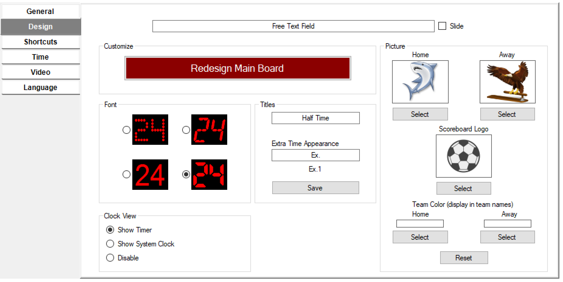
Task: Select the plain 24 font preview image
Action: click(x=150, y=175)
